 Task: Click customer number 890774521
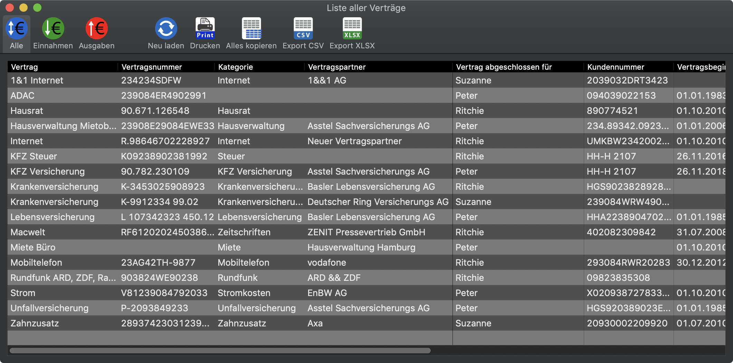click(x=612, y=111)
